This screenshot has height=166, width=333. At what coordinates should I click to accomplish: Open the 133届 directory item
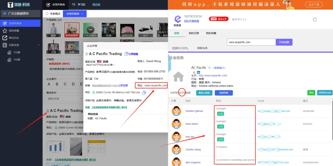17,52
